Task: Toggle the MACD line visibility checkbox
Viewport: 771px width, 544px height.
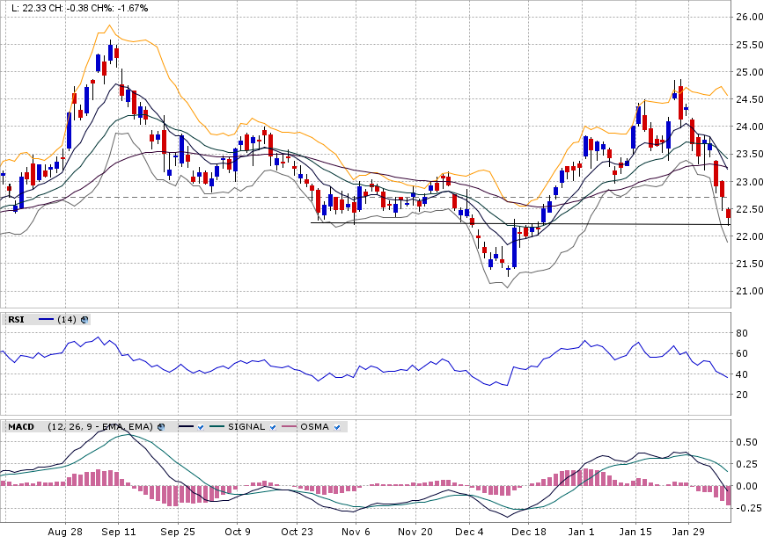Action: point(202,427)
